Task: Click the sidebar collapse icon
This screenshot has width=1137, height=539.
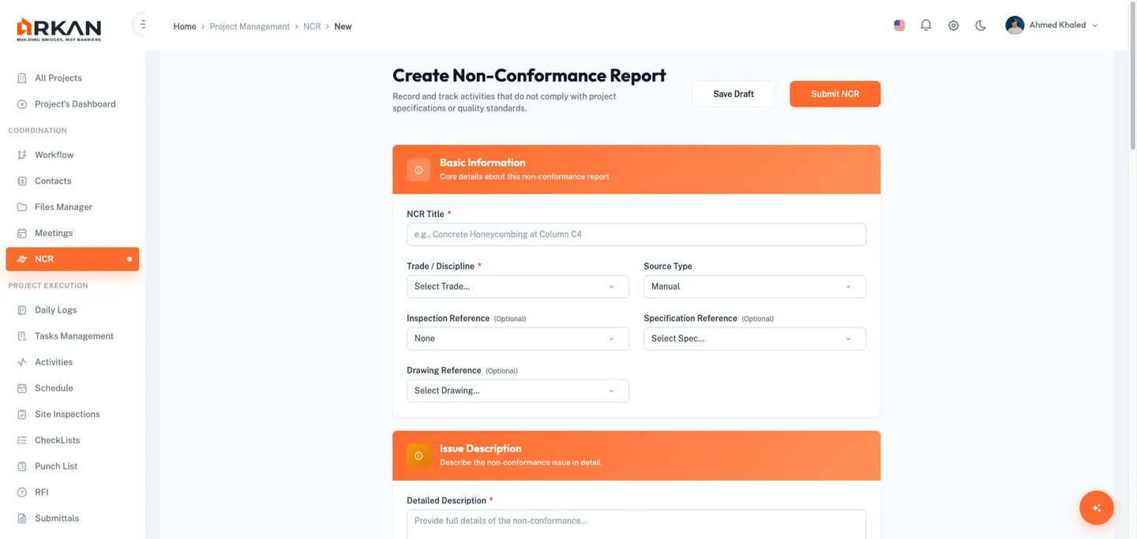Action: click(x=142, y=24)
